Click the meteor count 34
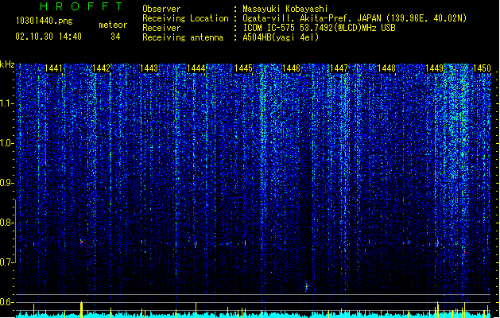500x318 pixels. tap(115, 37)
